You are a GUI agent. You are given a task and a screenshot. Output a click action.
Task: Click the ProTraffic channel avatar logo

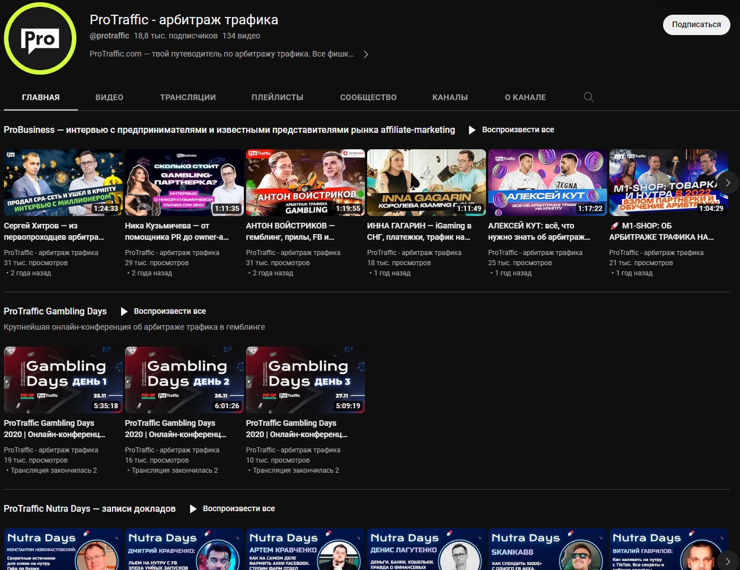(40, 38)
